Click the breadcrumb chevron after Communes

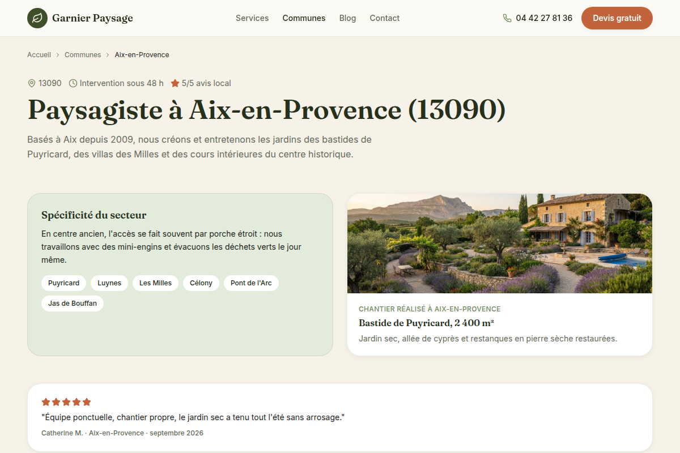click(108, 55)
